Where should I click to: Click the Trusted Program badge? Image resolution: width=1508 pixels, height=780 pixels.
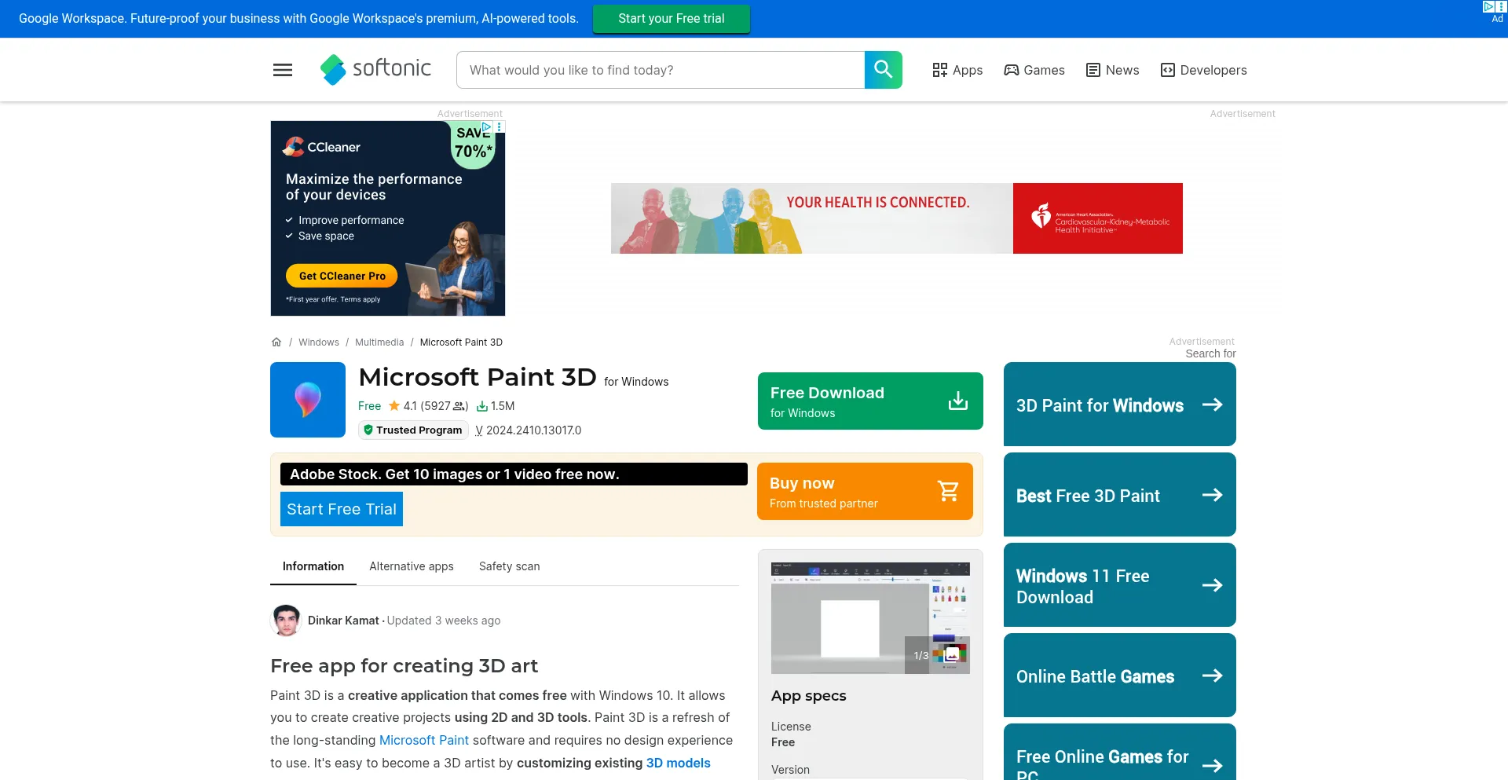[x=413, y=430]
